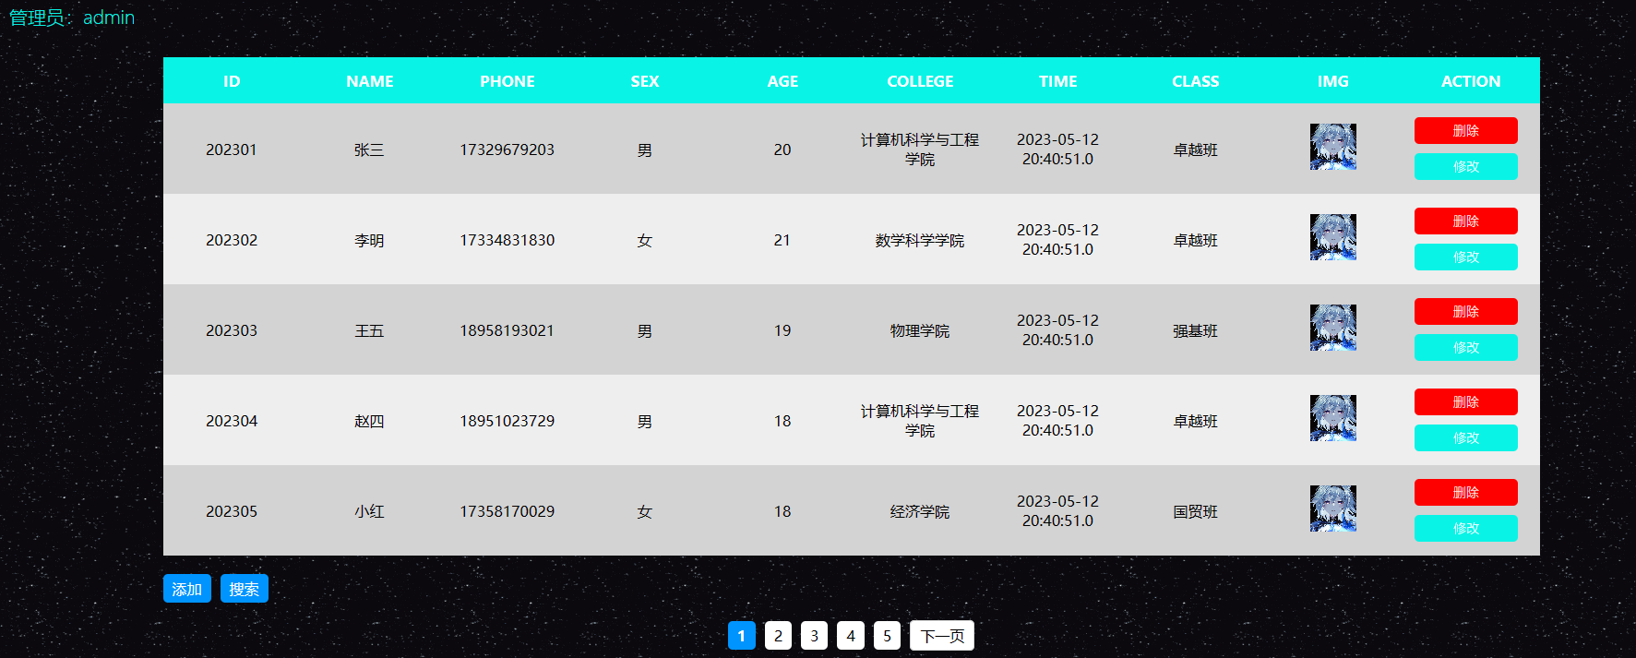
Task: Click college 物理学院
Action: point(920,330)
